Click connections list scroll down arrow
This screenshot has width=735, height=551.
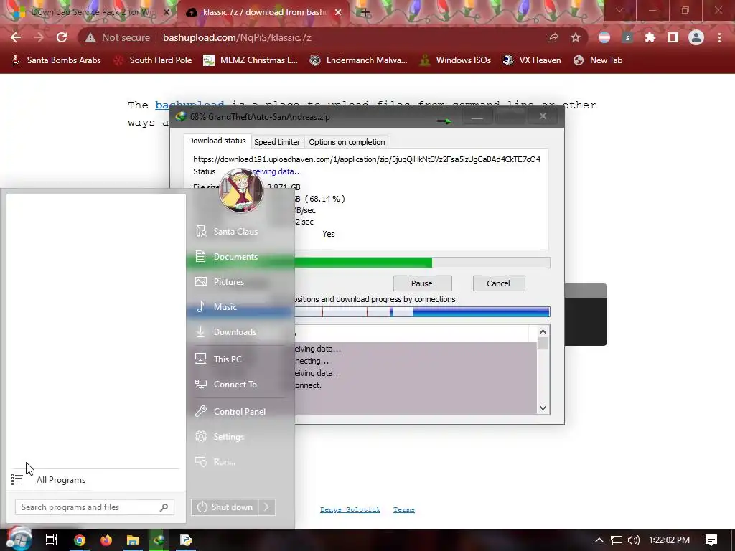tap(543, 408)
